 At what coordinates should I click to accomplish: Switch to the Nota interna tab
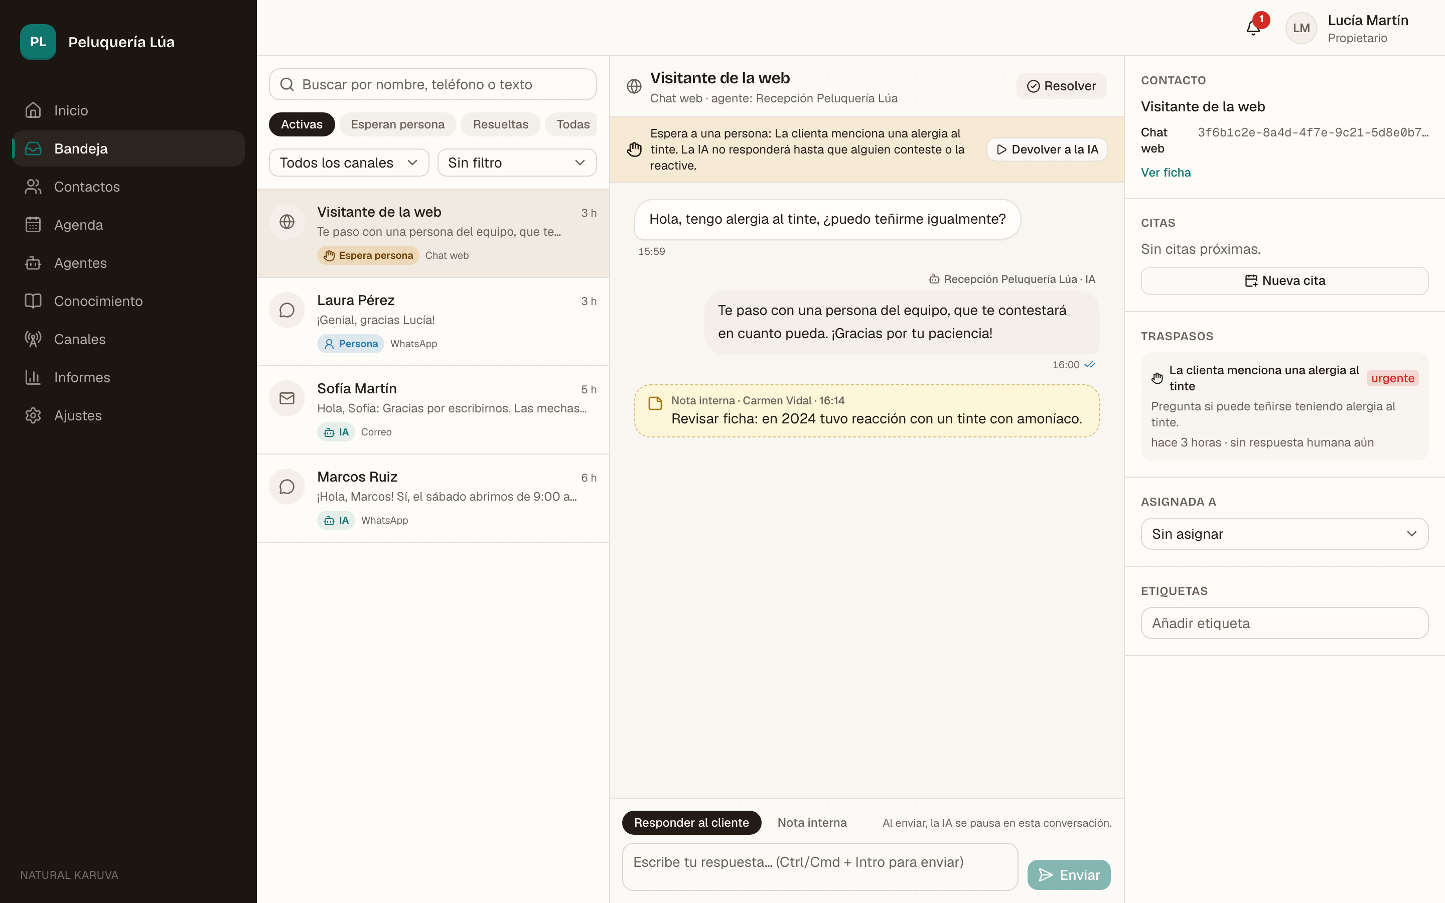coord(812,822)
